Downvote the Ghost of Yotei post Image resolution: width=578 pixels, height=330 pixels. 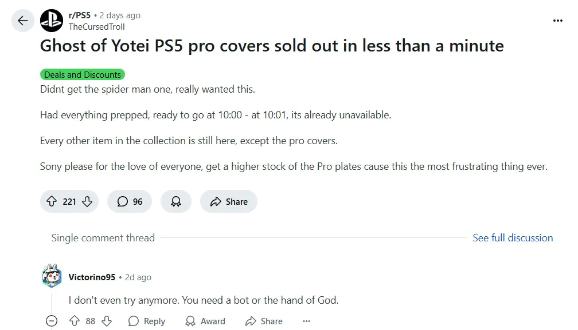click(87, 201)
